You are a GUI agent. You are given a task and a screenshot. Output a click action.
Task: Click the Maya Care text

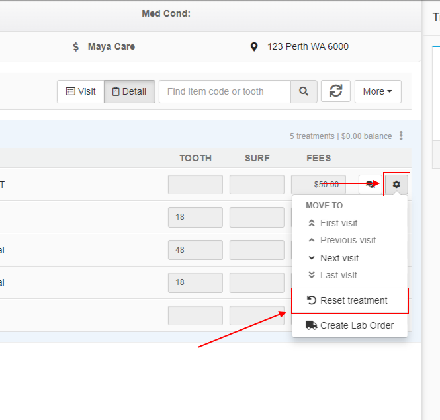click(111, 46)
